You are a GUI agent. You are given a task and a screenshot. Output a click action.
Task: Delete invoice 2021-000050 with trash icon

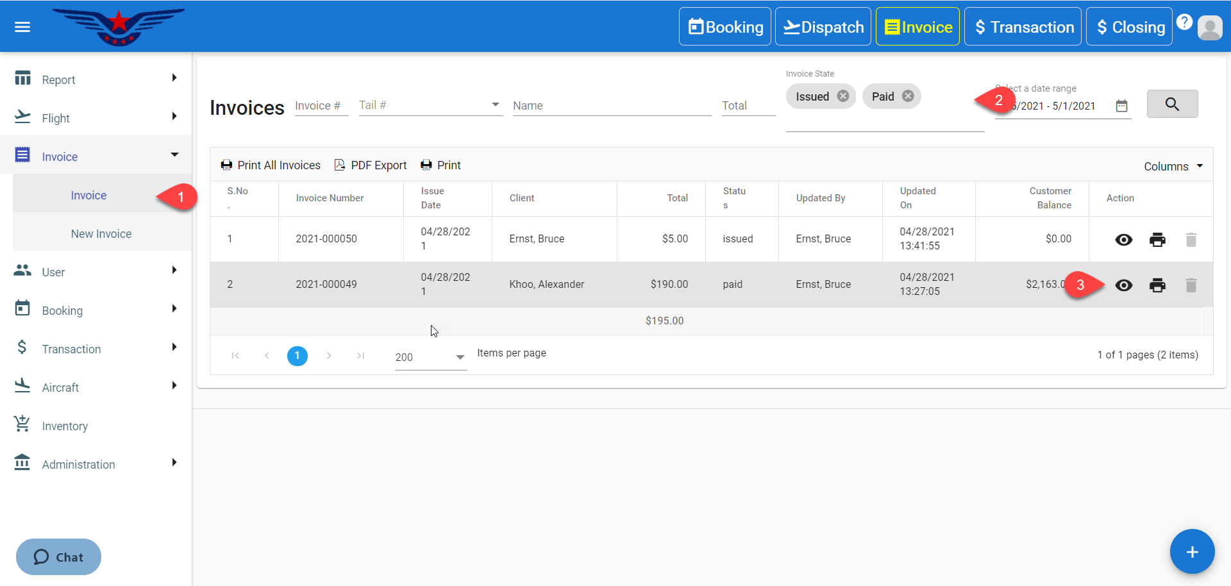[1191, 240]
